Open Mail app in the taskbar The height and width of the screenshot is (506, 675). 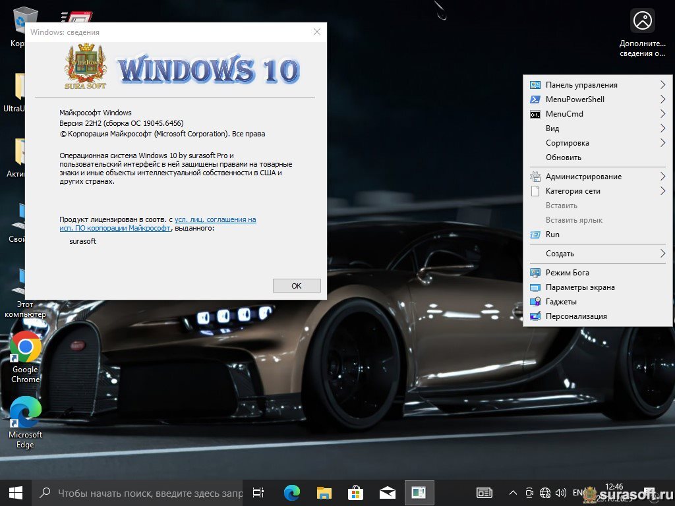pos(387,492)
